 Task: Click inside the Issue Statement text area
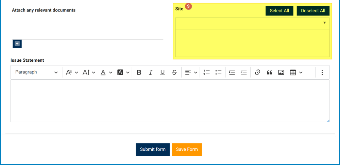170,101
